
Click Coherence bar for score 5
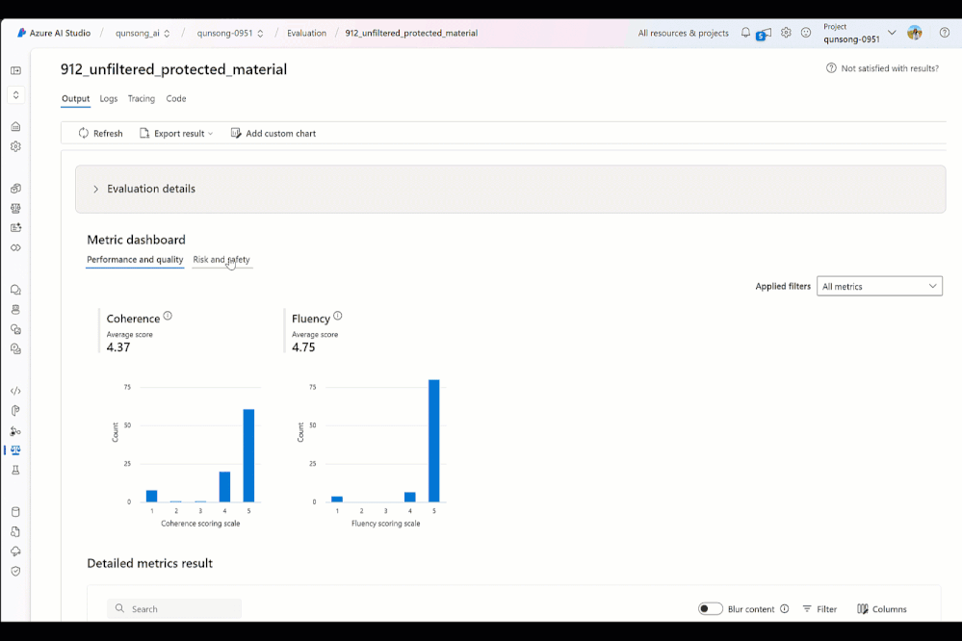248,455
